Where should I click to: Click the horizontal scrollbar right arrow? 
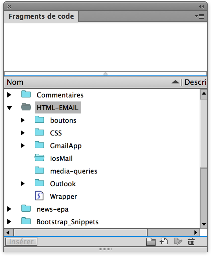tap(196, 232)
